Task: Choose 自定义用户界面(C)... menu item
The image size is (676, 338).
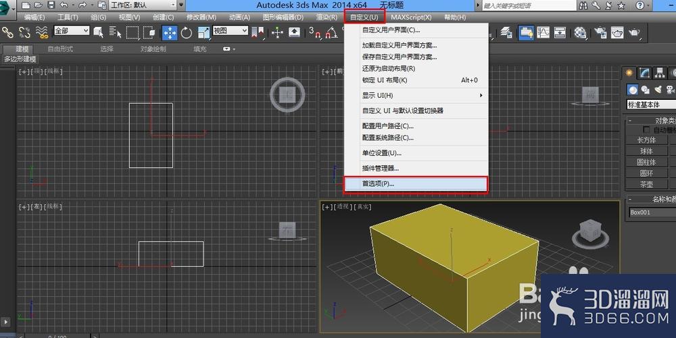Action: 416,30
